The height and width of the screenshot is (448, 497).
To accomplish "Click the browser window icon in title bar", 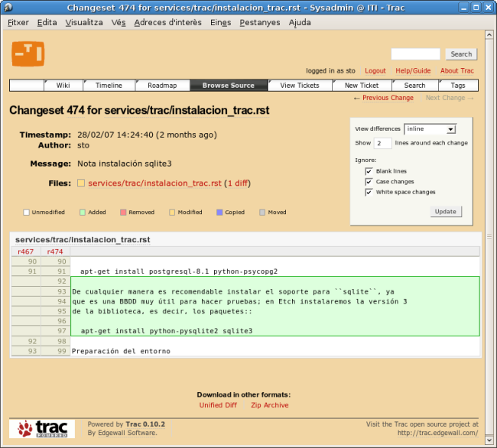I will tap(8, 7).
